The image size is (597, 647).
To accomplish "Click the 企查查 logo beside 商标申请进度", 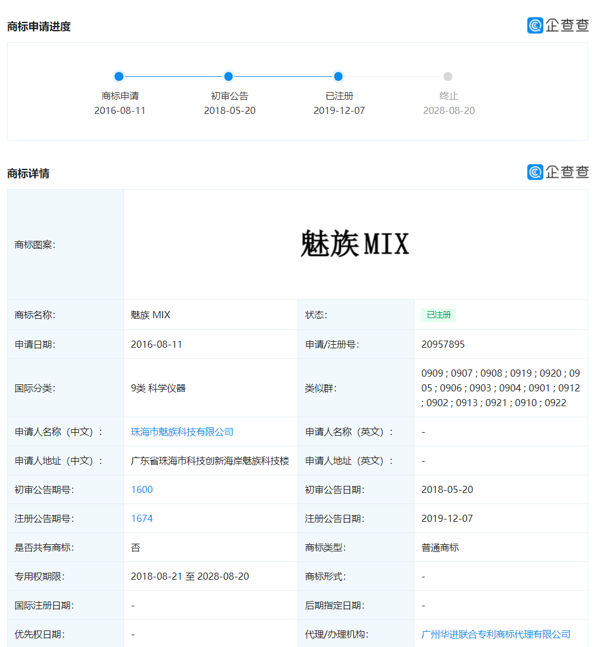I will point(558,25).
